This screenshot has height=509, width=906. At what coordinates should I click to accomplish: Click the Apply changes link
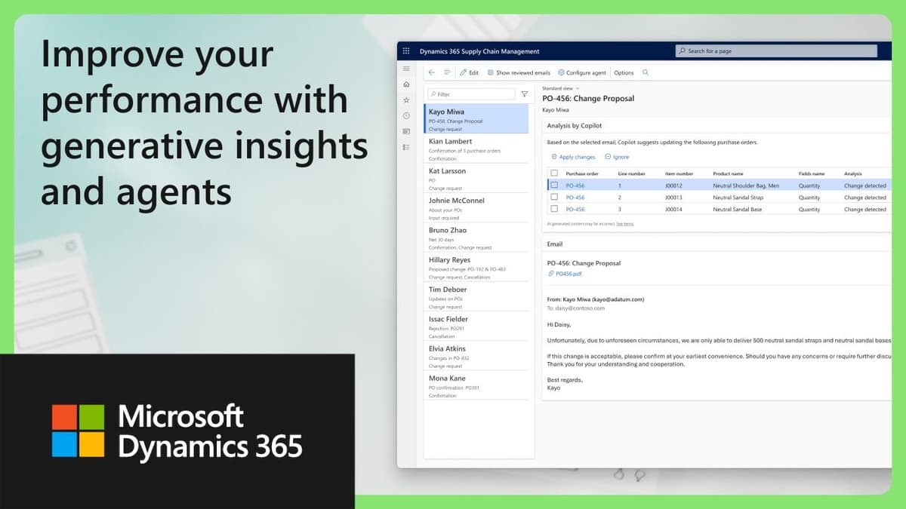(575, 156)
